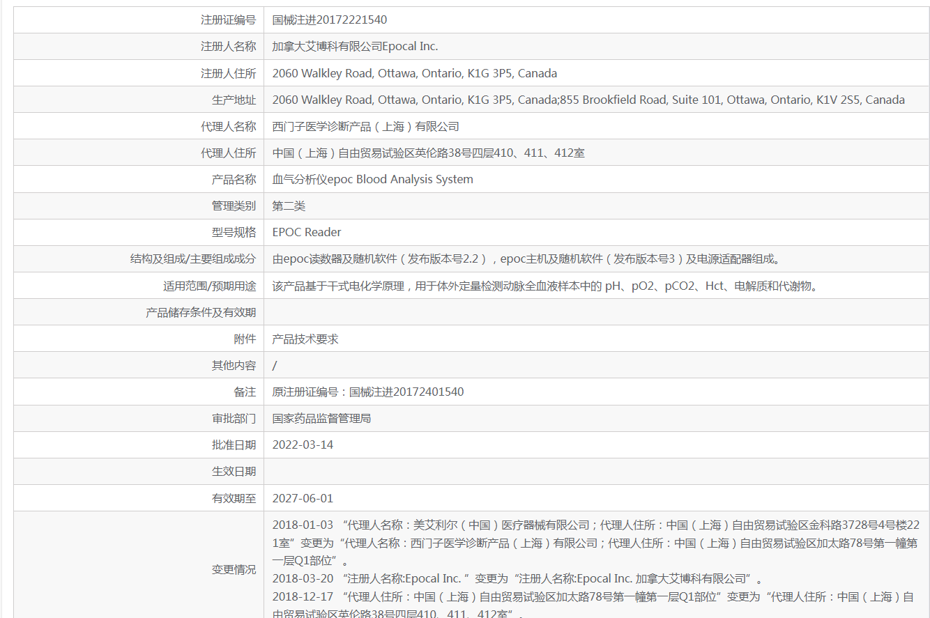Select the 2018-12-17 change record line
Viewport: 930px width, 618px height.
click(594, 605)
